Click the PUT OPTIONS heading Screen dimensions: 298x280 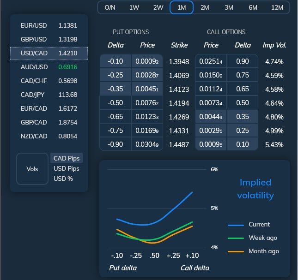pos(131,32)
